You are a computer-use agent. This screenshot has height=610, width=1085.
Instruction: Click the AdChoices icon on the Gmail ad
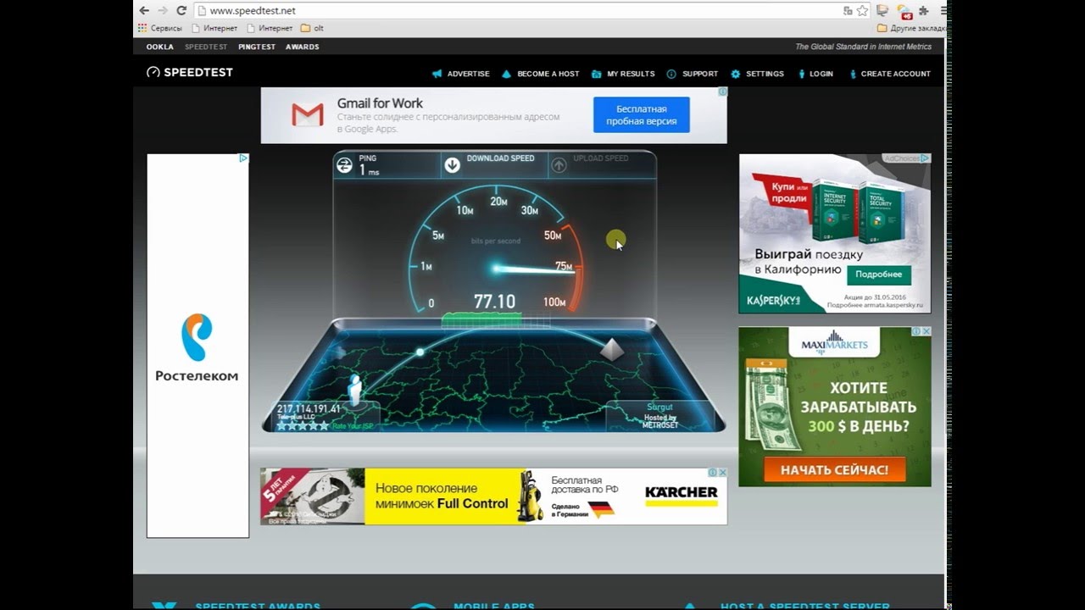pos(723,91)
